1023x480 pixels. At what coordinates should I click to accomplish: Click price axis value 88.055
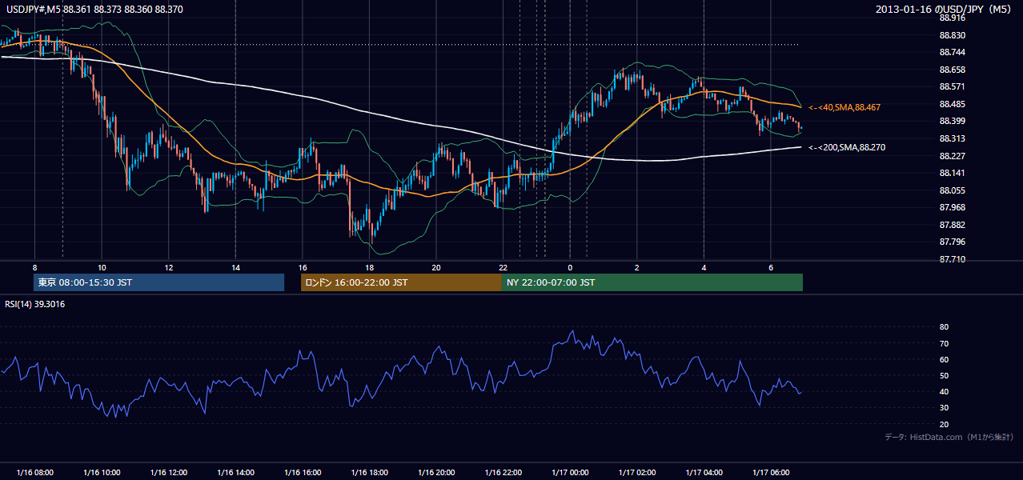952,190
